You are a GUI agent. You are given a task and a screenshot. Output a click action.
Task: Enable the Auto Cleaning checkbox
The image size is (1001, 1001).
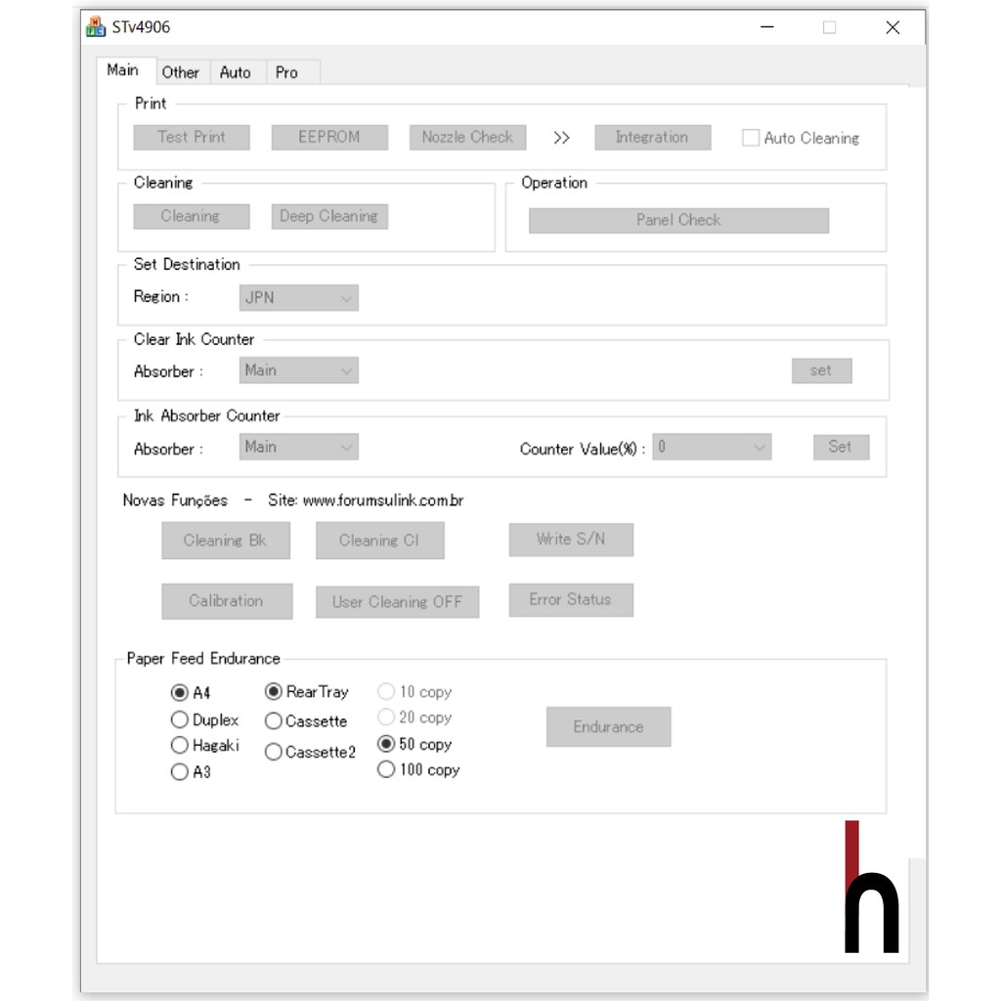point(751,138)
